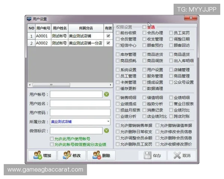This screenshot has width=224, height=179.
Task: Select the 出入库明细 checkbox
Action: coord(171,60)
